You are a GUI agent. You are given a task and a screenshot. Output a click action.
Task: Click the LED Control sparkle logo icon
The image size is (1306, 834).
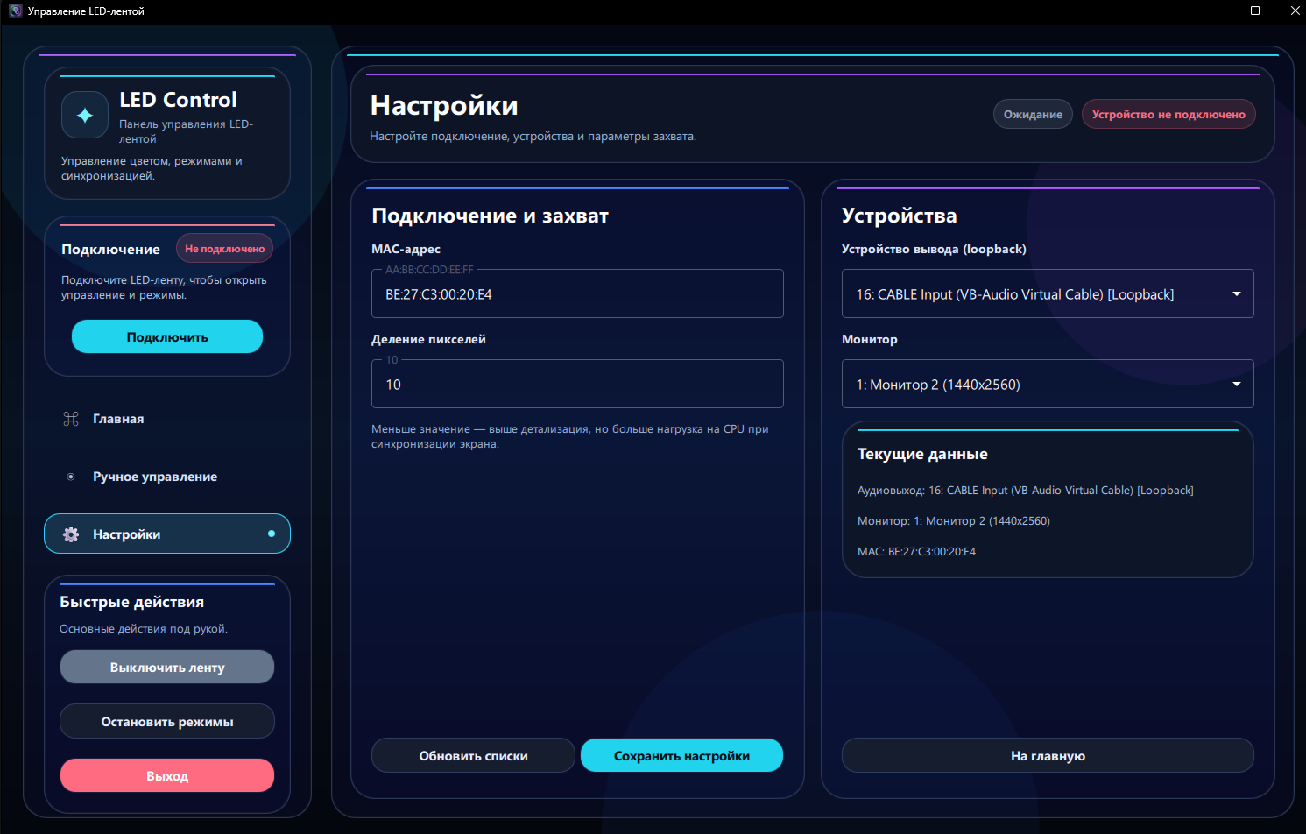[x=85, y=115]
